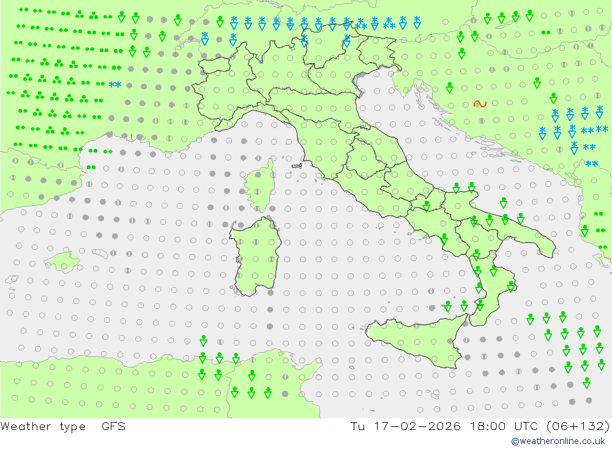Viewport: 612px width, 449px height.
Task: Click the island of Mallorca on map
Action: (x=62, y=262)
